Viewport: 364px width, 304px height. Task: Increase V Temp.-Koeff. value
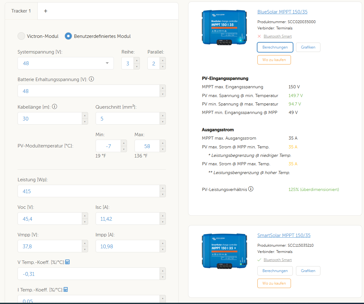tap(163, 271)
